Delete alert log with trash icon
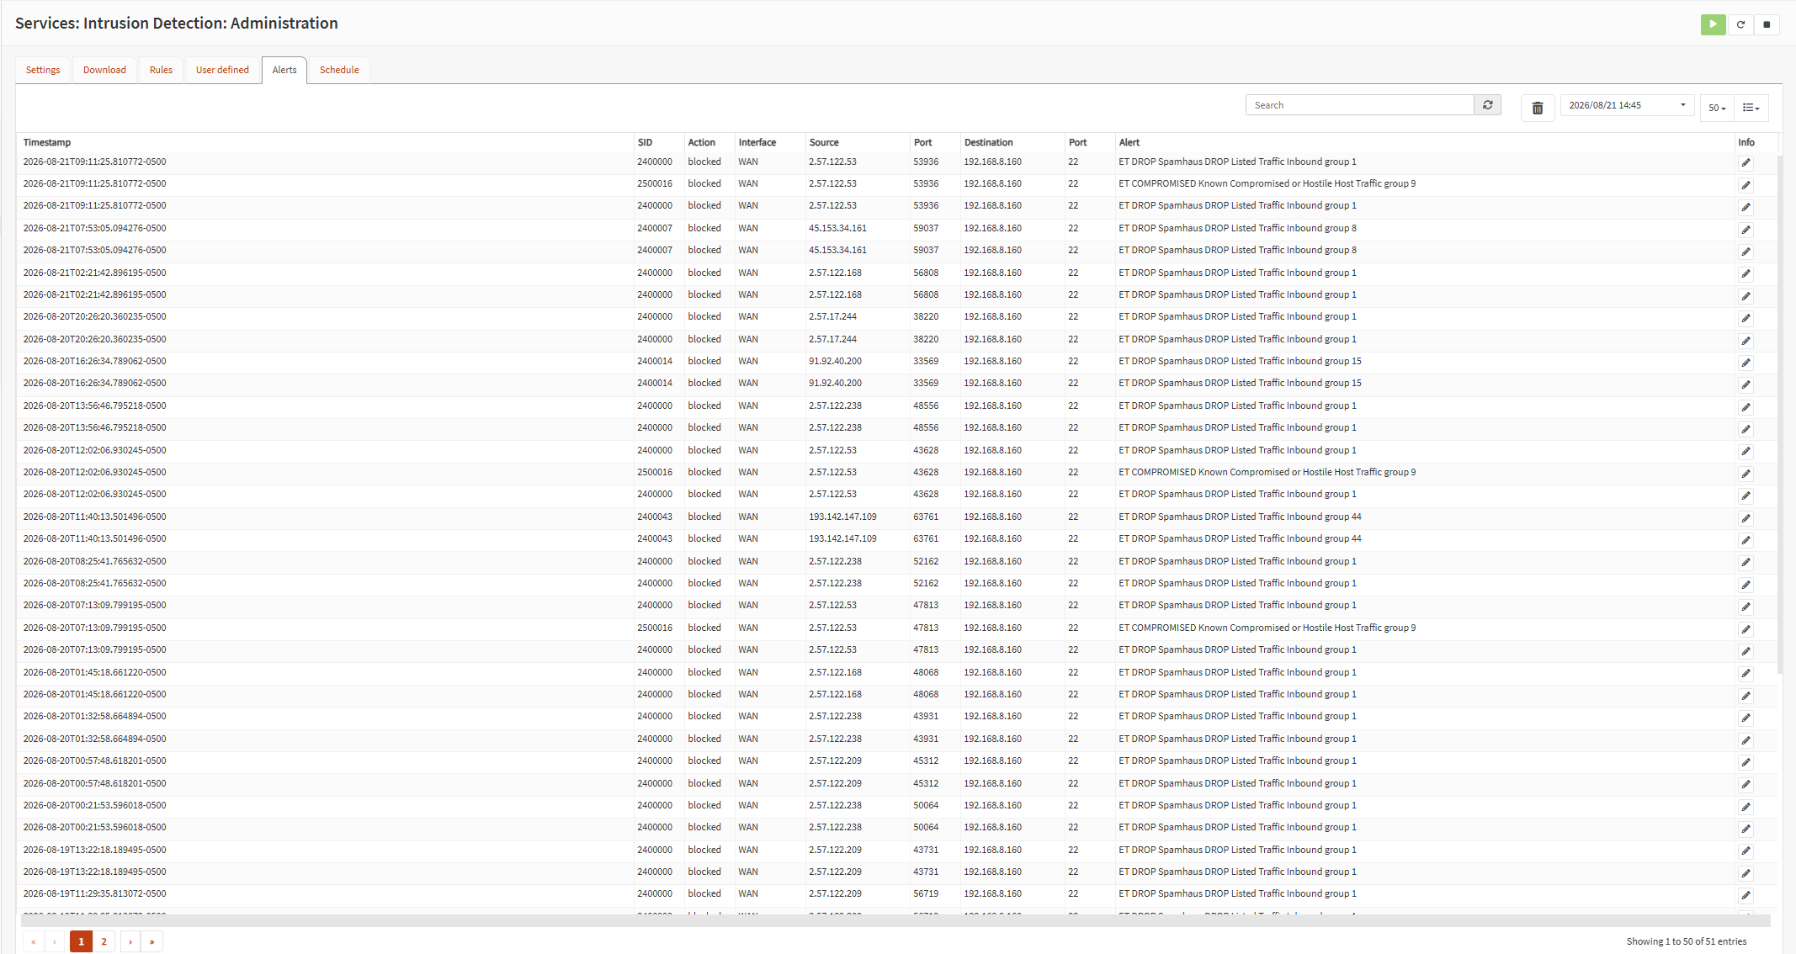 click(x=1538, y=108)
